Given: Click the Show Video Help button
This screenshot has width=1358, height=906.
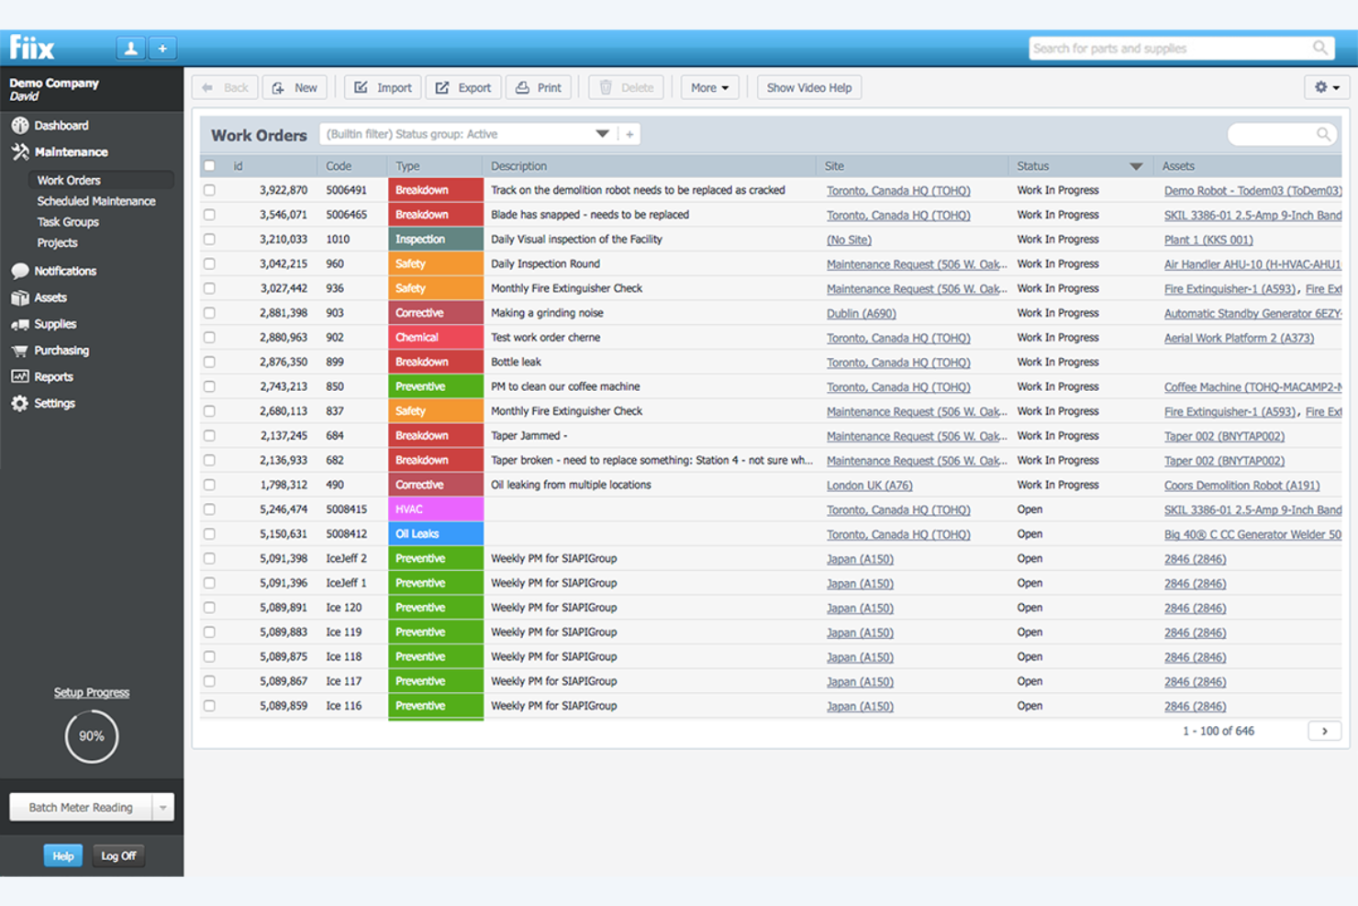Looking at the screenshot, I should 808,88.
